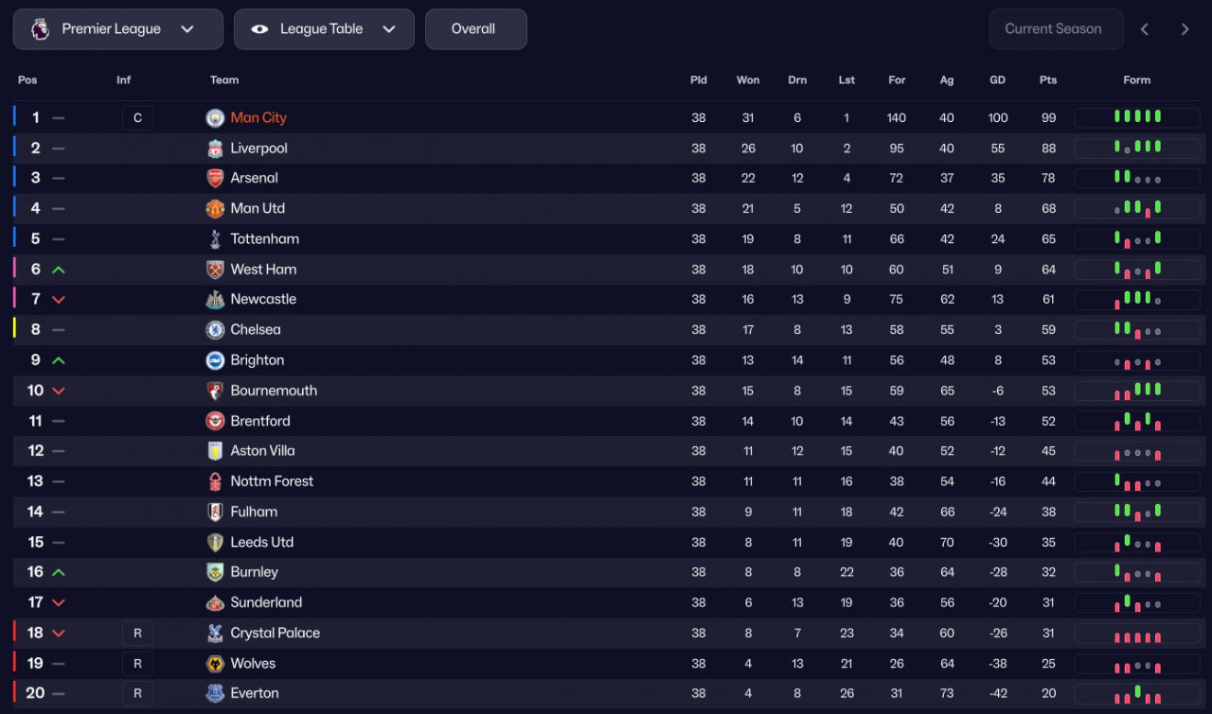This screenshot has height=714, width=1212.
Task: Open the West Ham team link
Action: 263,270
